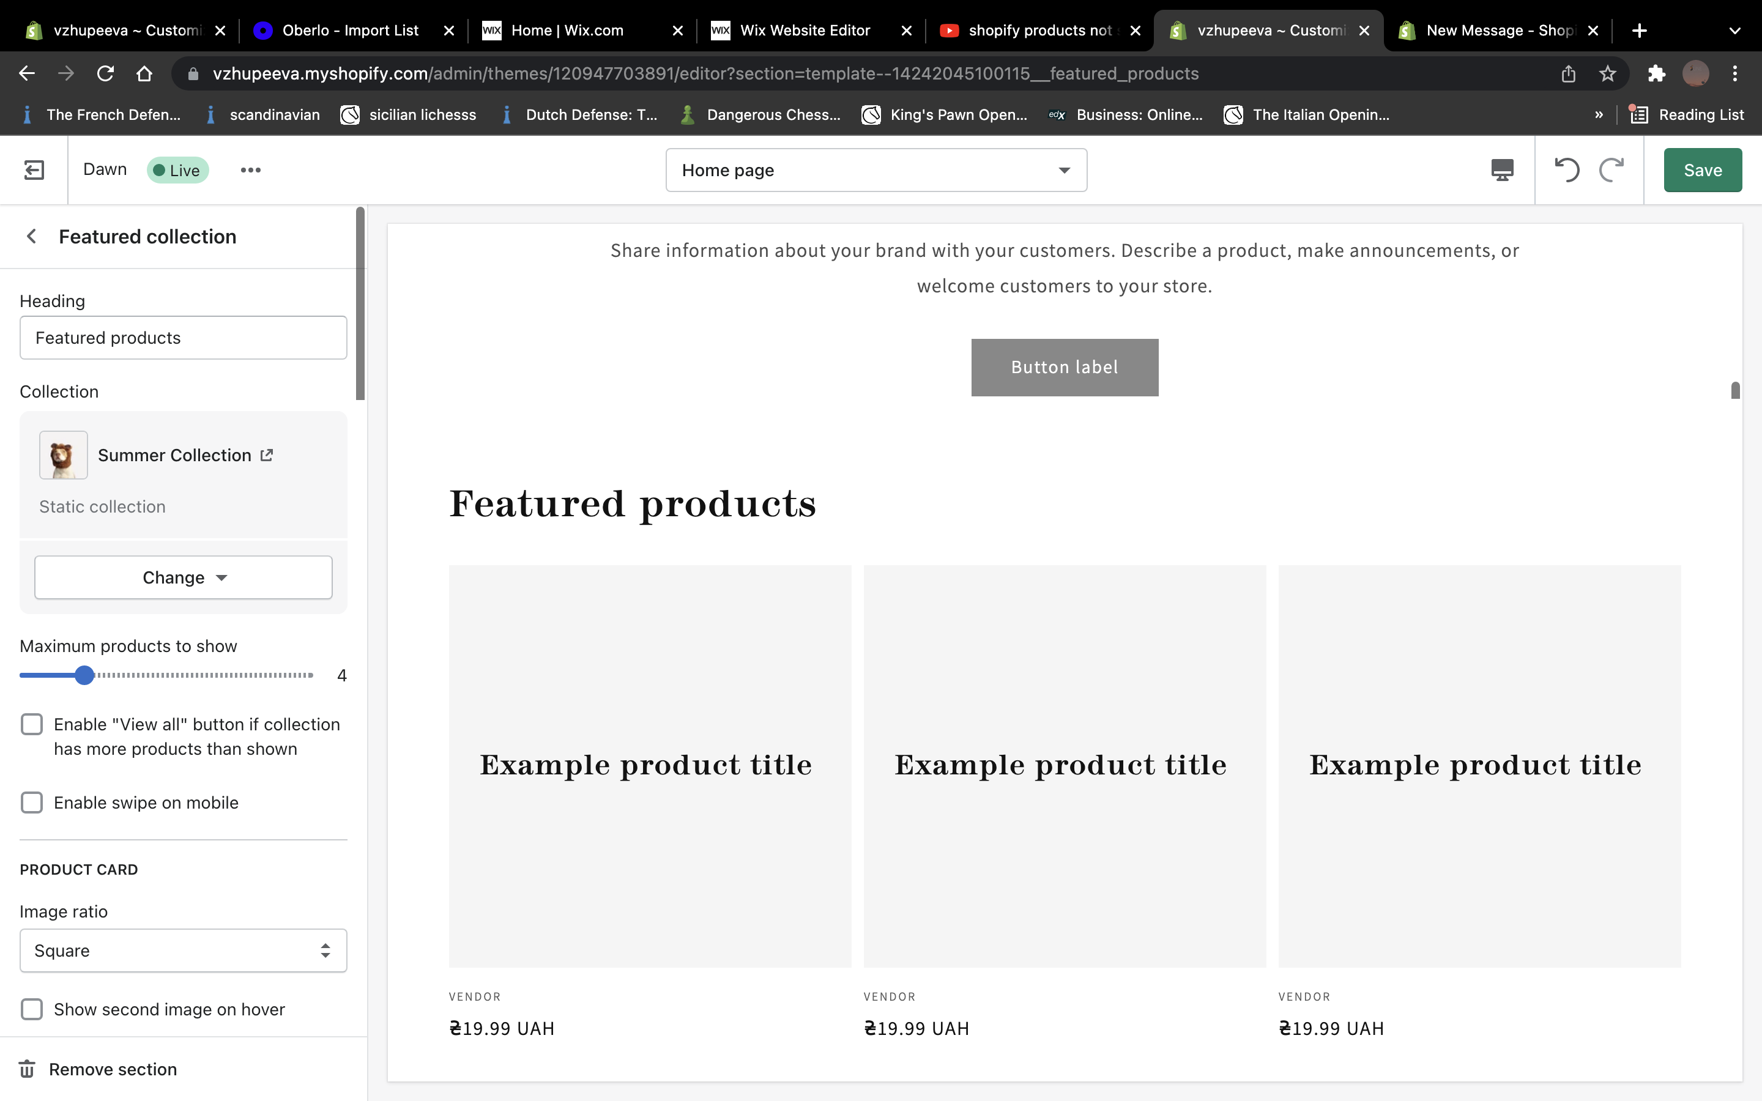The image size is (1762, 1101).
Task: Click the Button label in preview
Action: (1065, 367)
